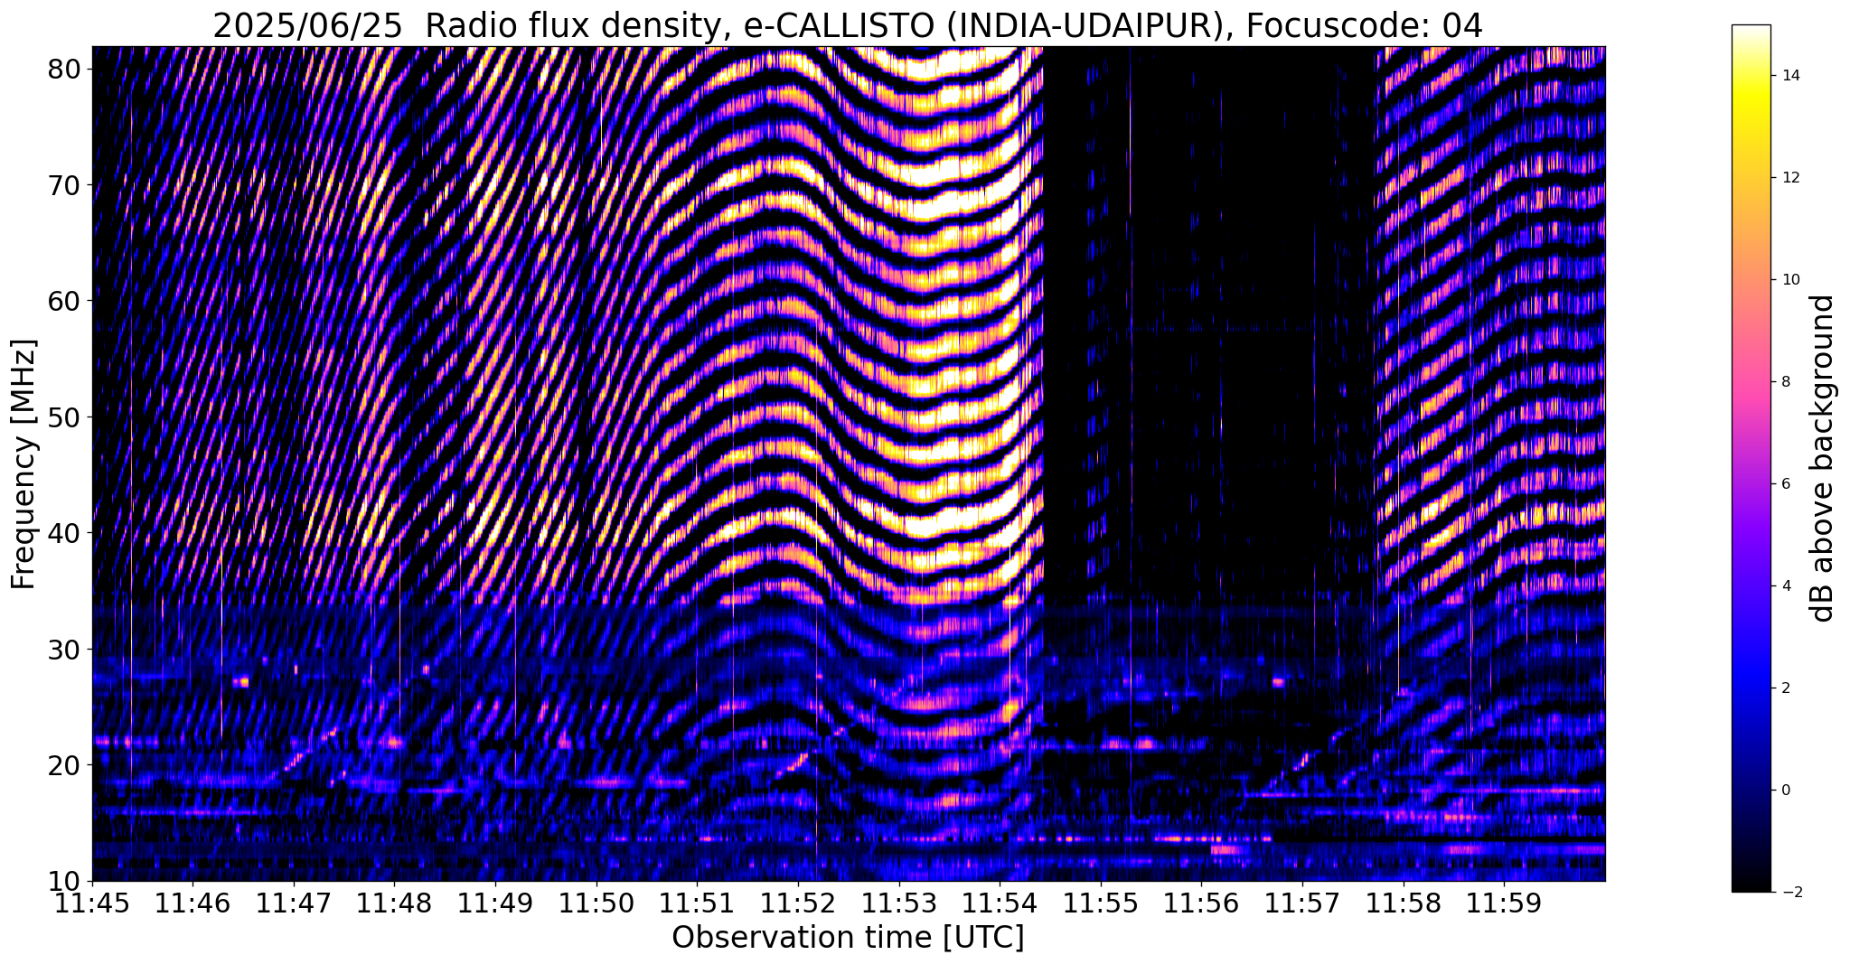This screenshot has height=964, width=1850.
Task: Click the 10 MHz frequency tick label
Action: click(66, 882)
